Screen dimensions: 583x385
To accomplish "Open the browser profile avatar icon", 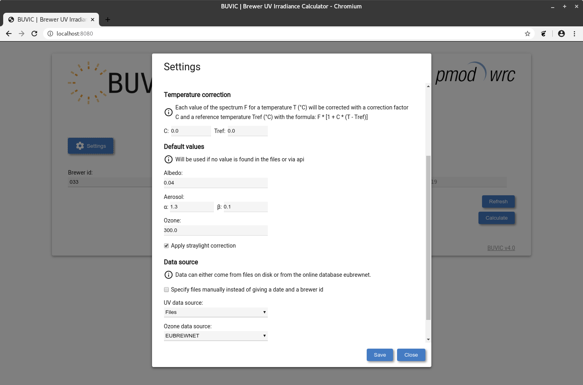I will 561,34.
